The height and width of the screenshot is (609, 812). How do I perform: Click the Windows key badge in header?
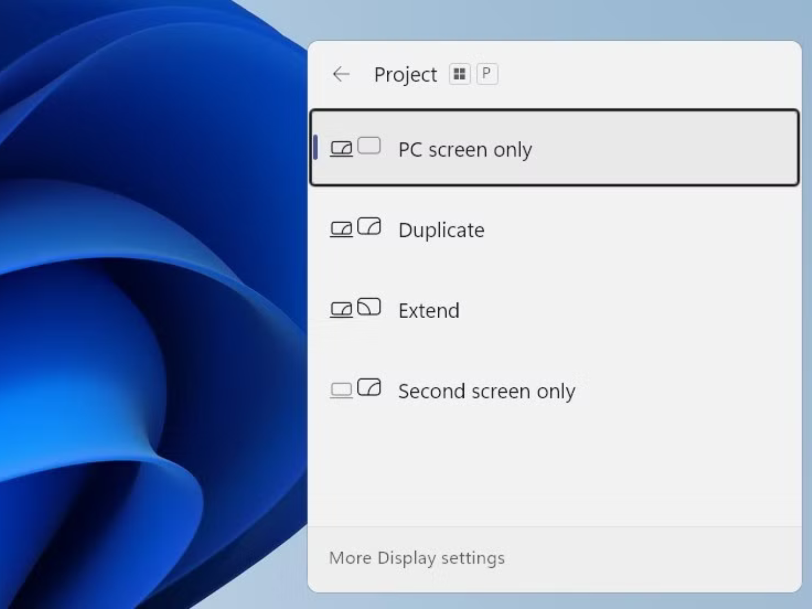tap(460, 74)
